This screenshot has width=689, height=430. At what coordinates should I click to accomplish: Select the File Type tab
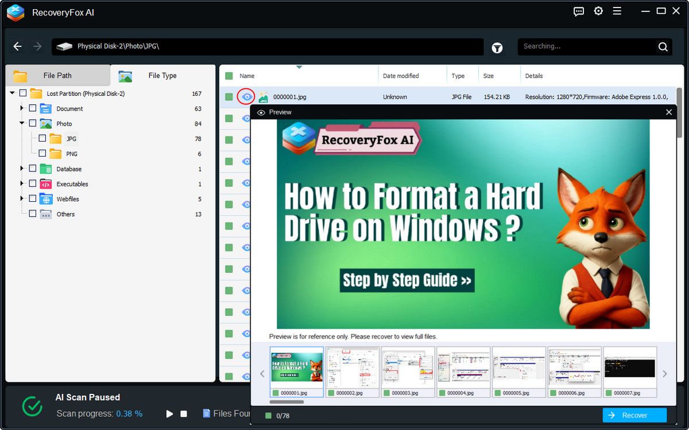tap(162, 76)
